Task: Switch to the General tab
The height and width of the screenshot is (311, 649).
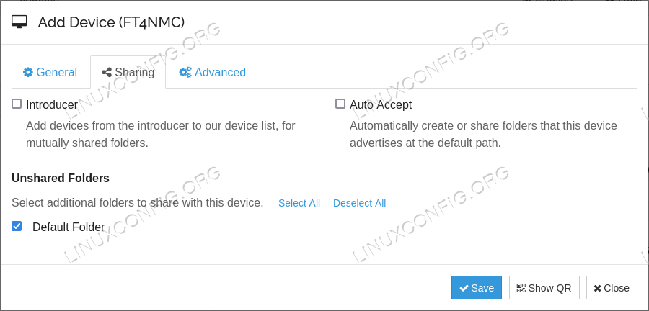Action: click(50, 72)
